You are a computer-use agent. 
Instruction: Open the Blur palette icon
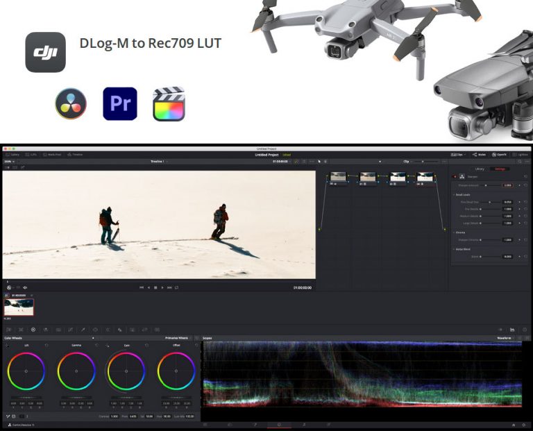[x=119, y=330]
